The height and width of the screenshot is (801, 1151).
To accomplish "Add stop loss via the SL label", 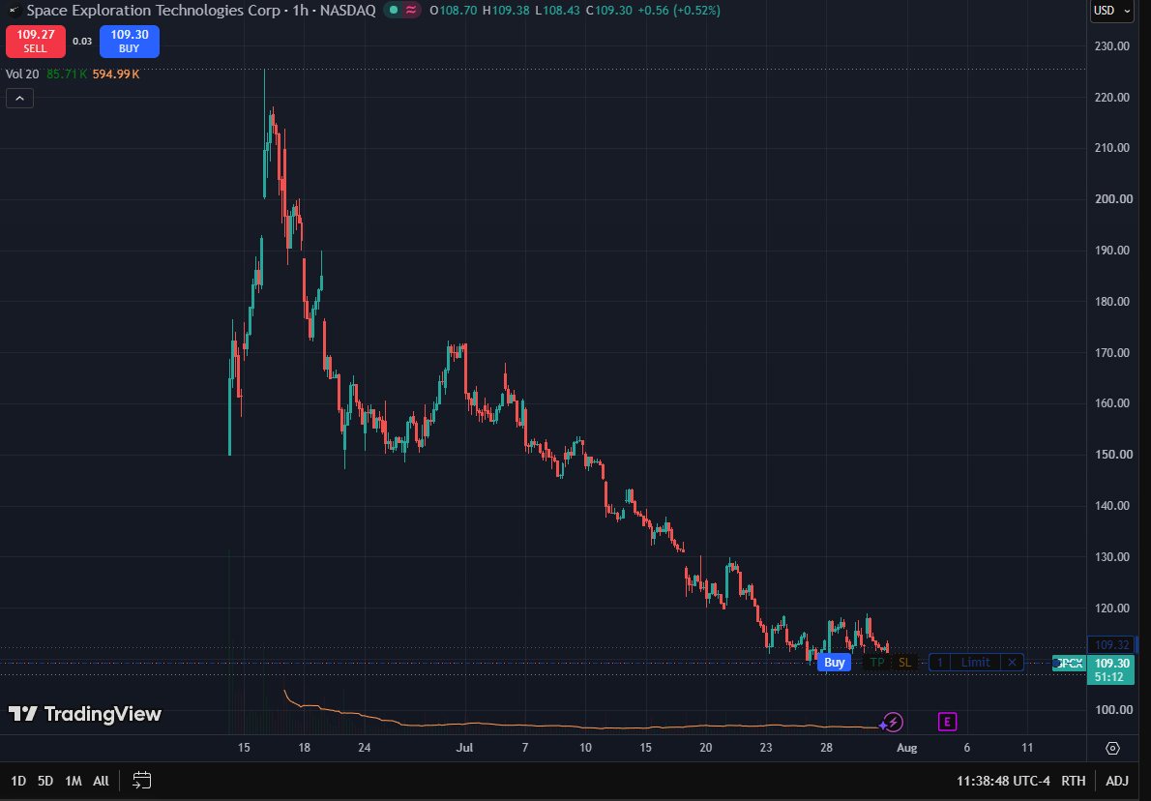I will click(x=904, y=663).
